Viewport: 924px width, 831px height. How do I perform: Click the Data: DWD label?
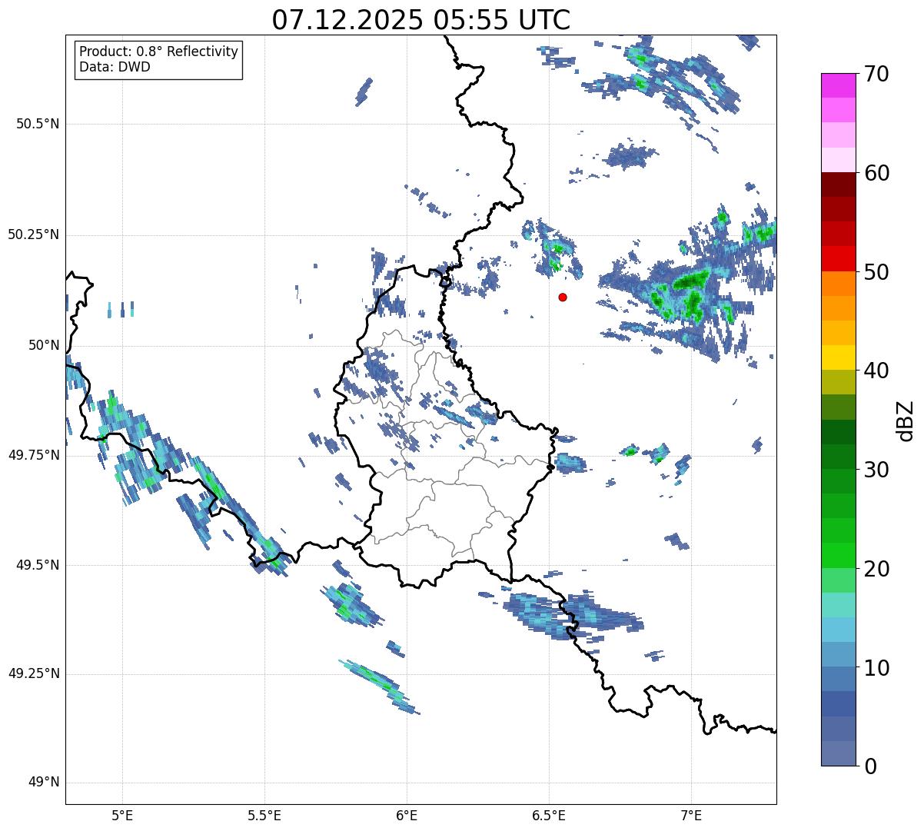pos(115,67)
